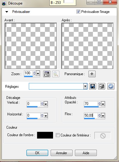Open the Zoom value dropdown arrow

[38, 73]
